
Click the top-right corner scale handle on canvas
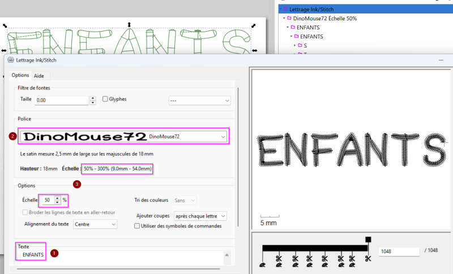coord(253,25)
